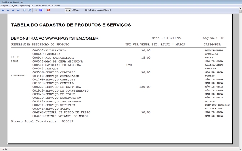242x151 pixels.
Task: Click the report title heading
Action: [x=71, y=25]
